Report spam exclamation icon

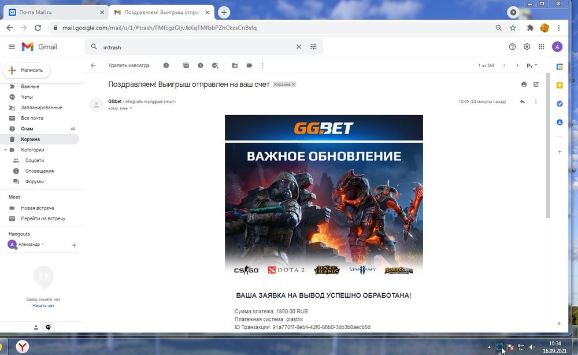[x=166, y=65]
